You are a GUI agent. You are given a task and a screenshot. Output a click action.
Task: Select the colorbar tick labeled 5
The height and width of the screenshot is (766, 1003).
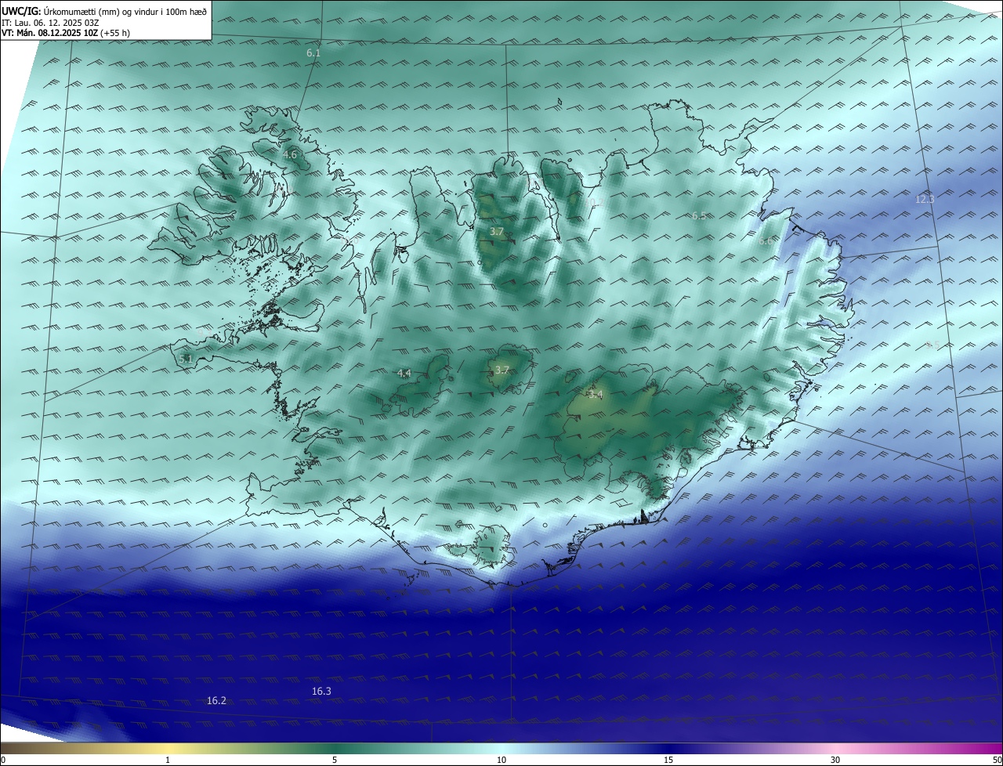[335, 761]
